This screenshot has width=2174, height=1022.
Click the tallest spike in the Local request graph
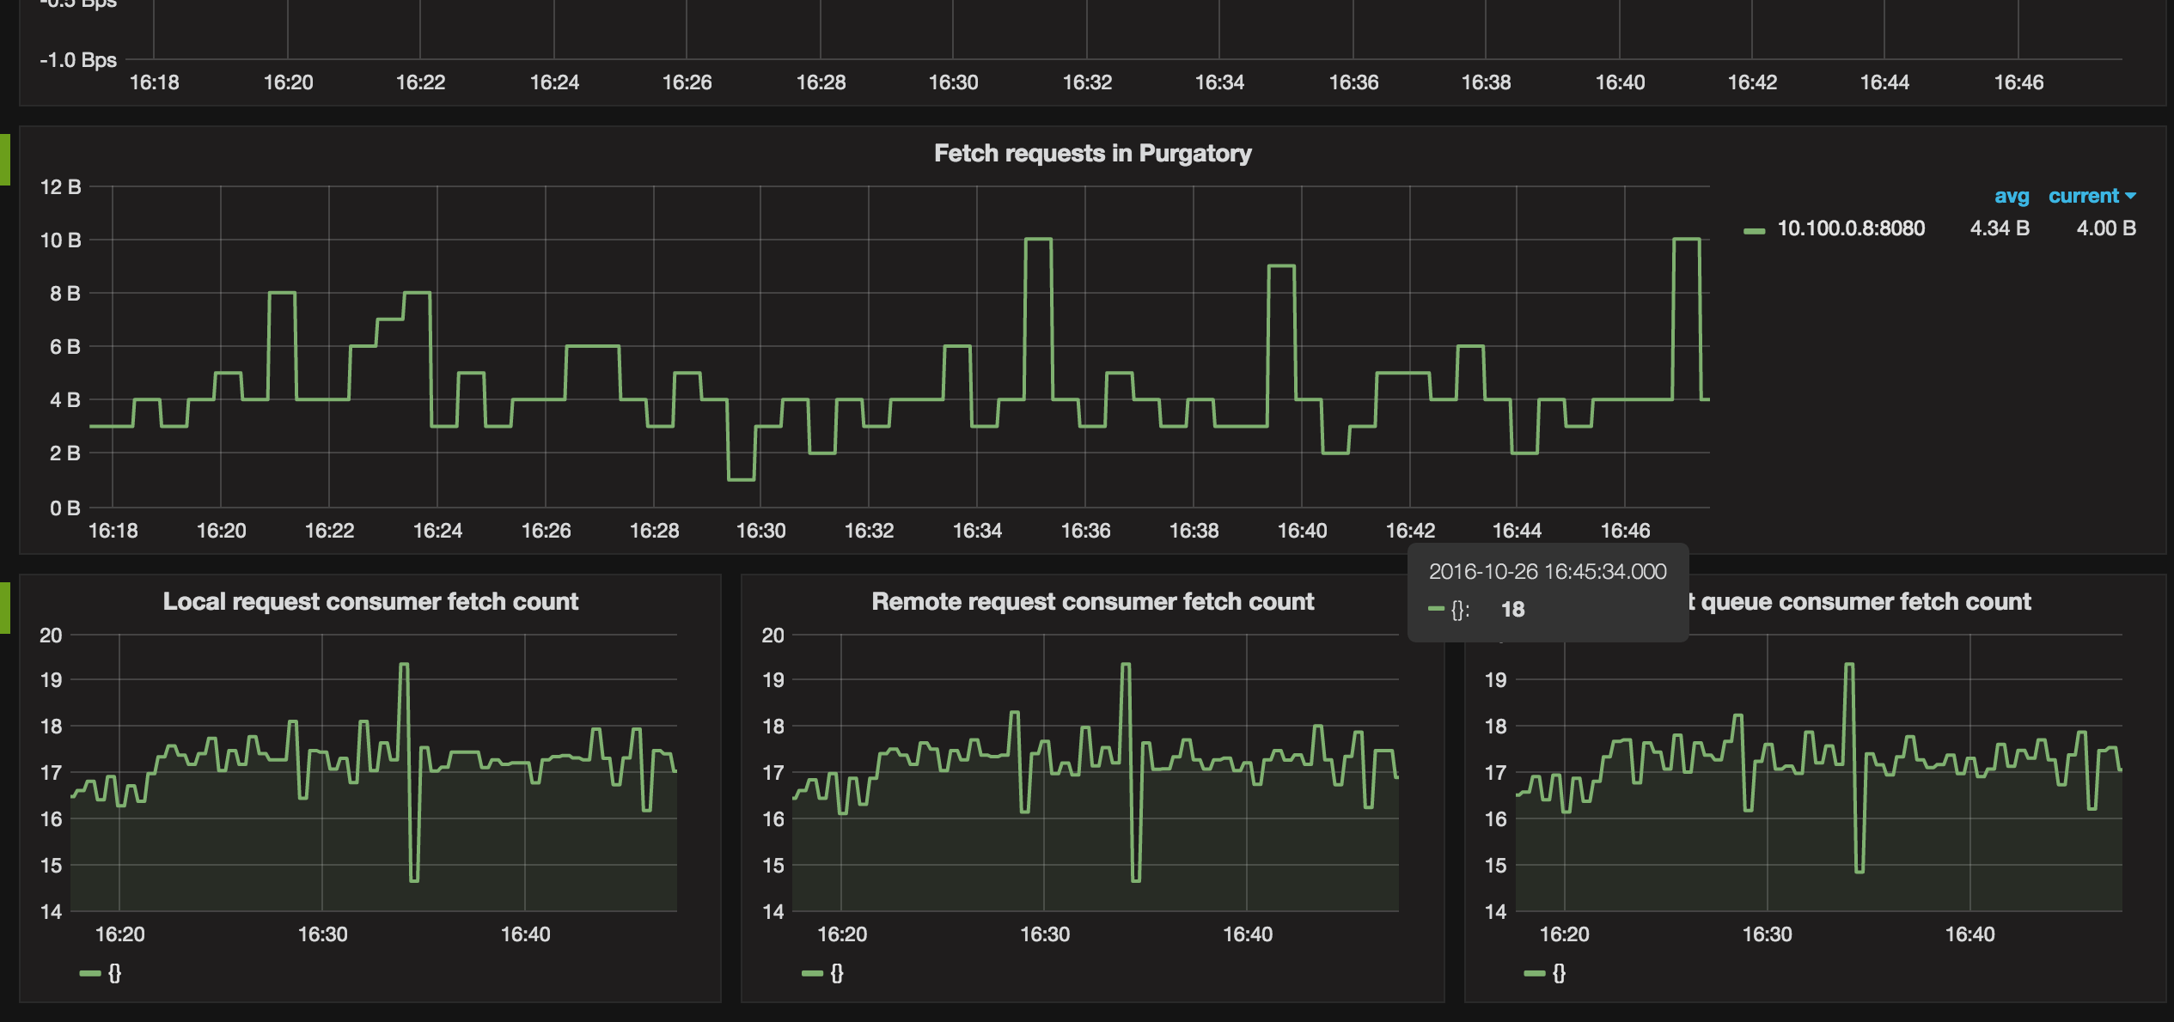pyautogui.click(x=404, y=665)
